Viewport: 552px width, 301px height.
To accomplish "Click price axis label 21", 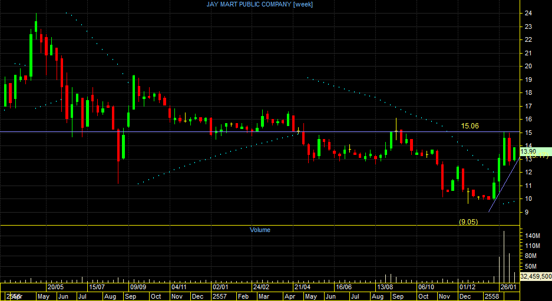I will click(528, 53).
